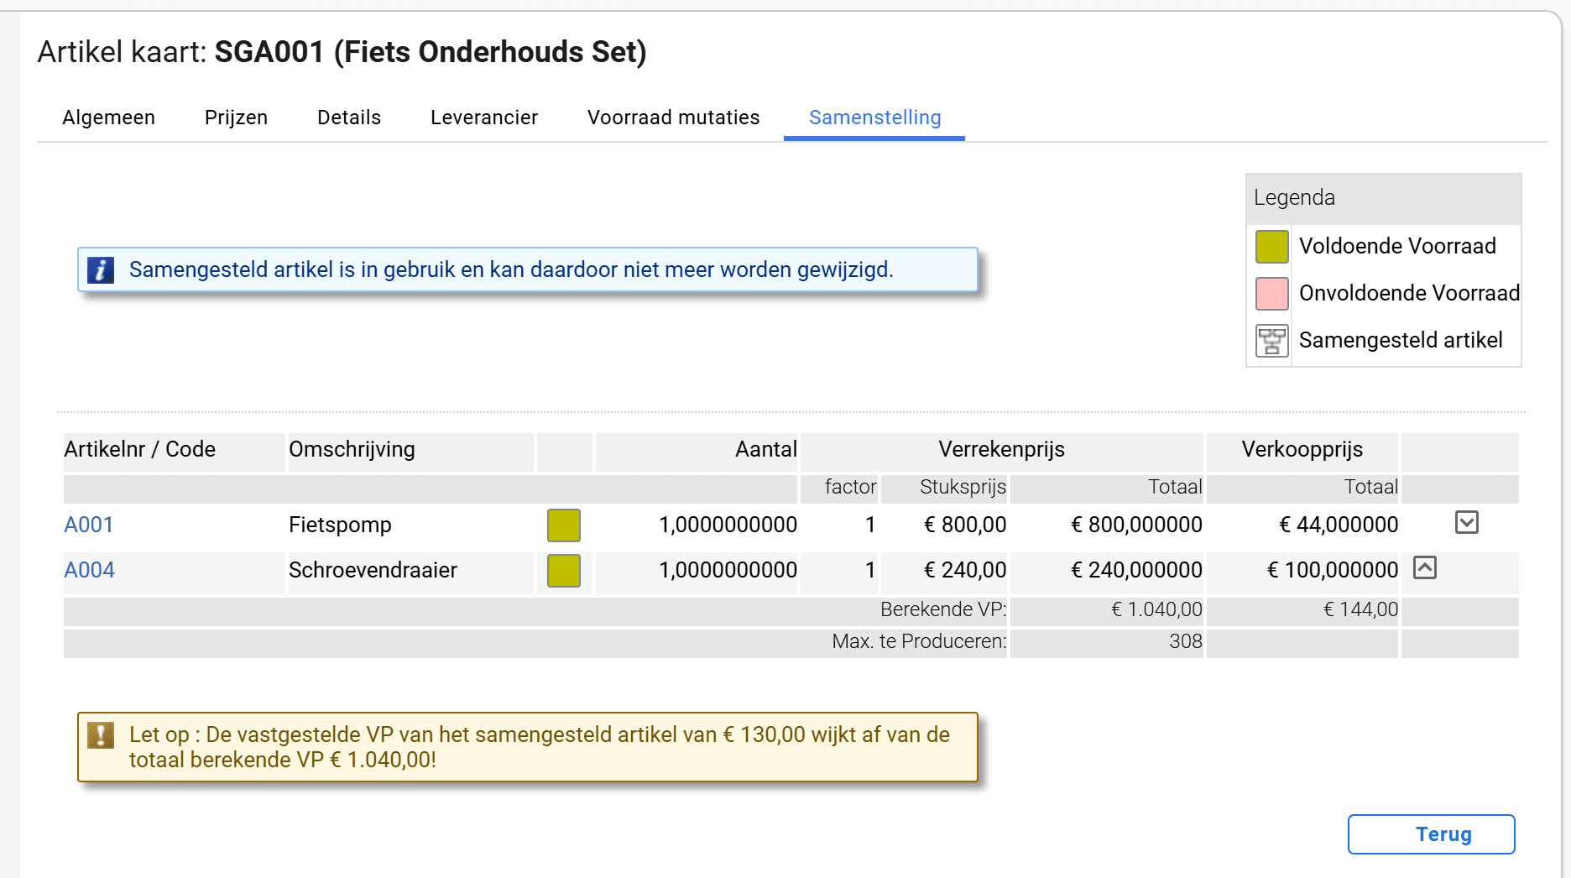1571x878 pixels.
Task: Click the warning exclamation icon in the yellow notice
Action: click(101, 735)
